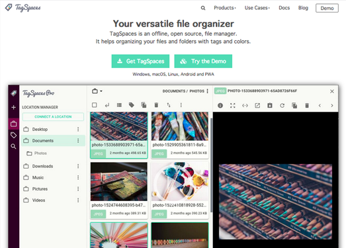Click the tag files icon in toolbar
The width and height of the screenshot is (346, 248).
click(132, 105)
